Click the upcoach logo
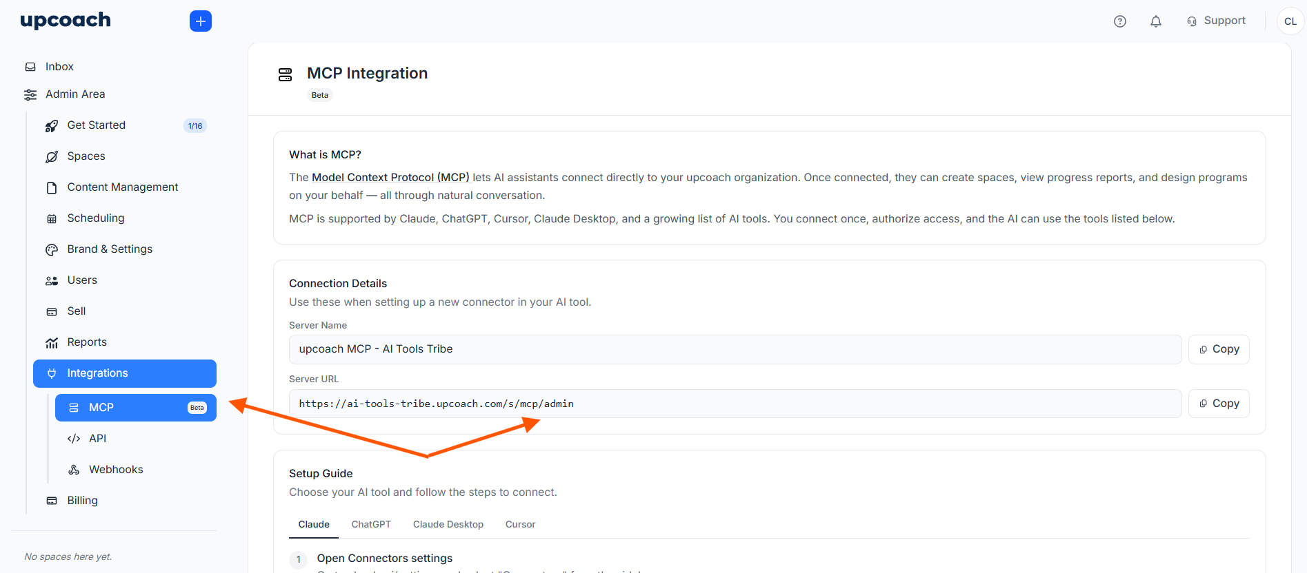Screen dimensions: 1307x573 66,21
